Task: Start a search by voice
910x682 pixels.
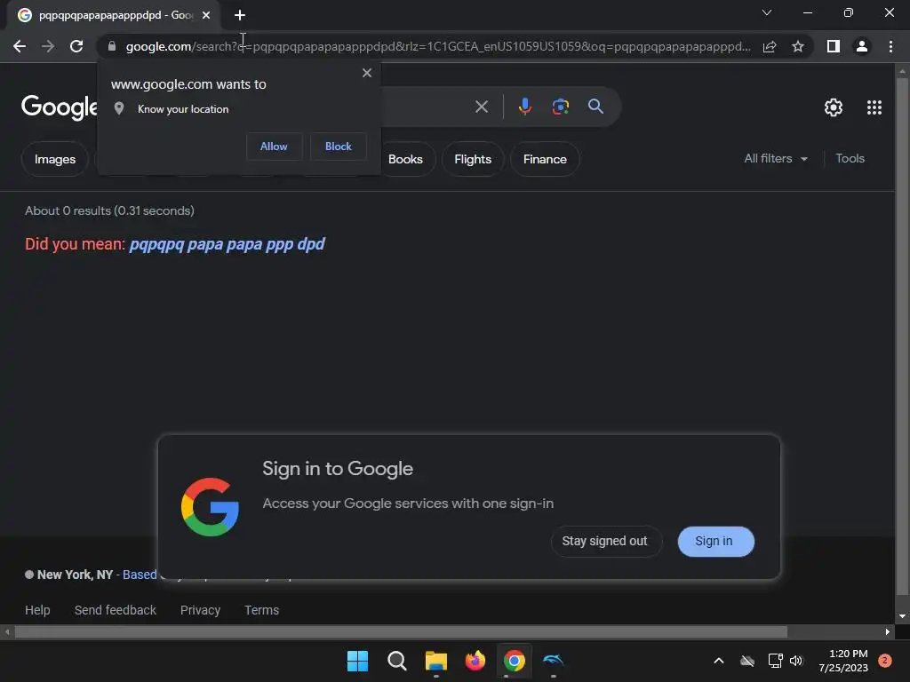Action: coord(524,107)
